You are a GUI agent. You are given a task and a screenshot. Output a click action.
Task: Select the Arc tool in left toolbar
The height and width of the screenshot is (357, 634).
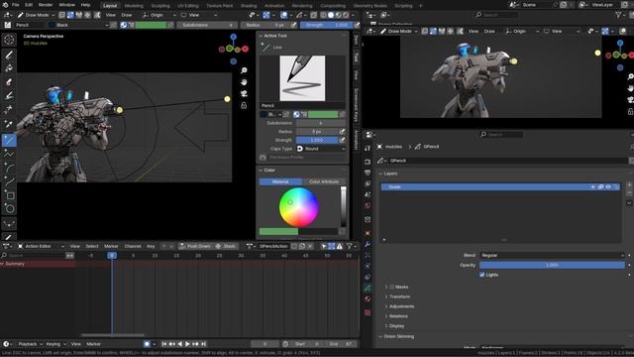pos(9,168)
